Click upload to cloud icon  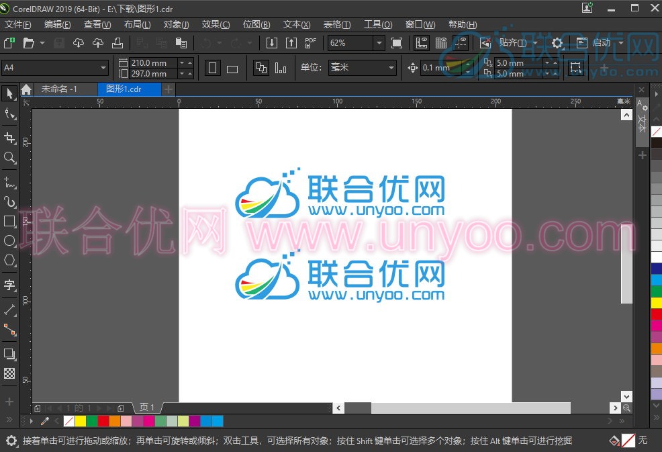(x=98, y=43)
